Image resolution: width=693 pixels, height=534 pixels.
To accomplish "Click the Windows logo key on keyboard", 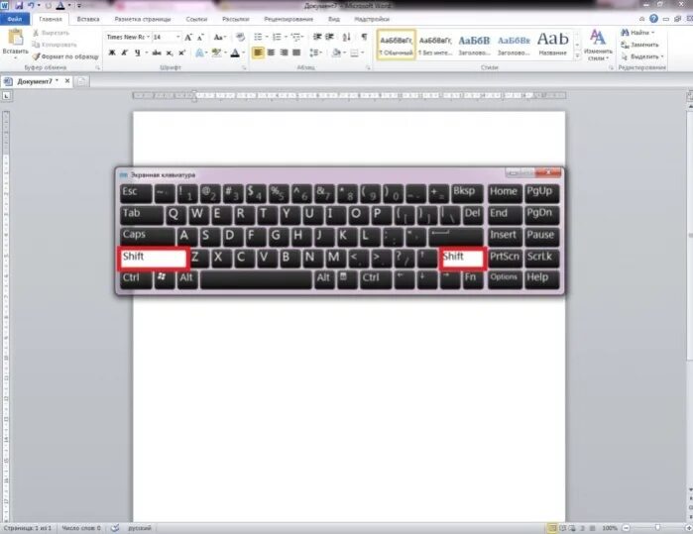I will click(x=164, y=279).
